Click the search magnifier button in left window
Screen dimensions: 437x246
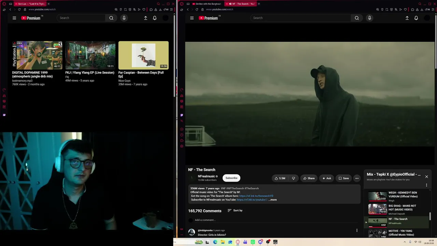111,18
